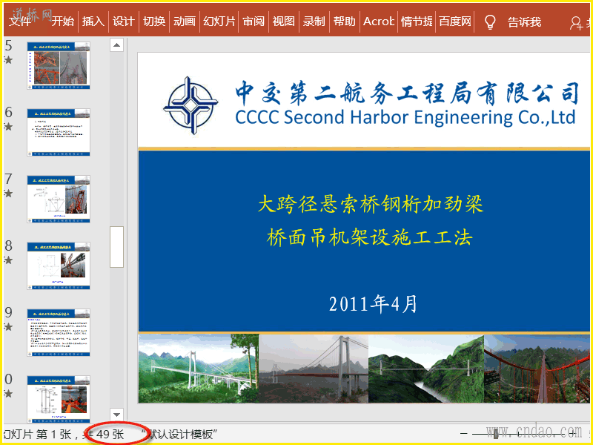Open the 插入 ribbon tab
This screenshot has height=445, width=593.
(93, 22)
